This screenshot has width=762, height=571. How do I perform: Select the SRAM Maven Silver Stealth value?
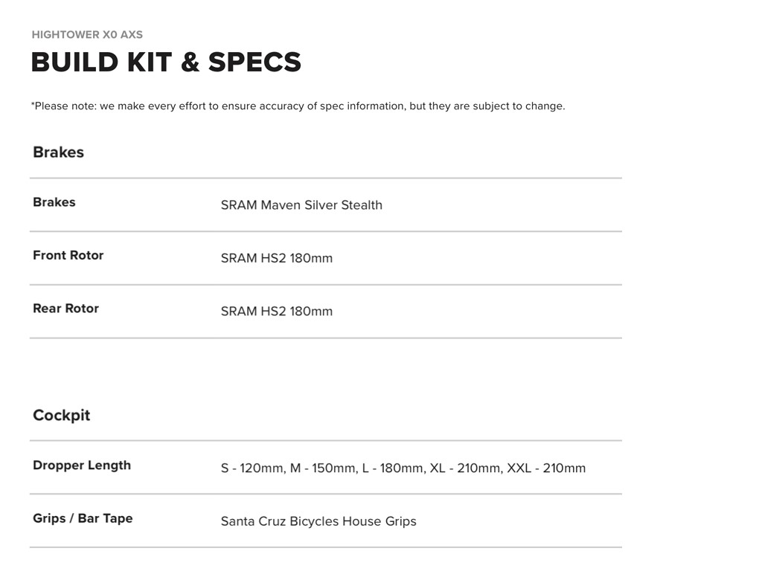301,205
